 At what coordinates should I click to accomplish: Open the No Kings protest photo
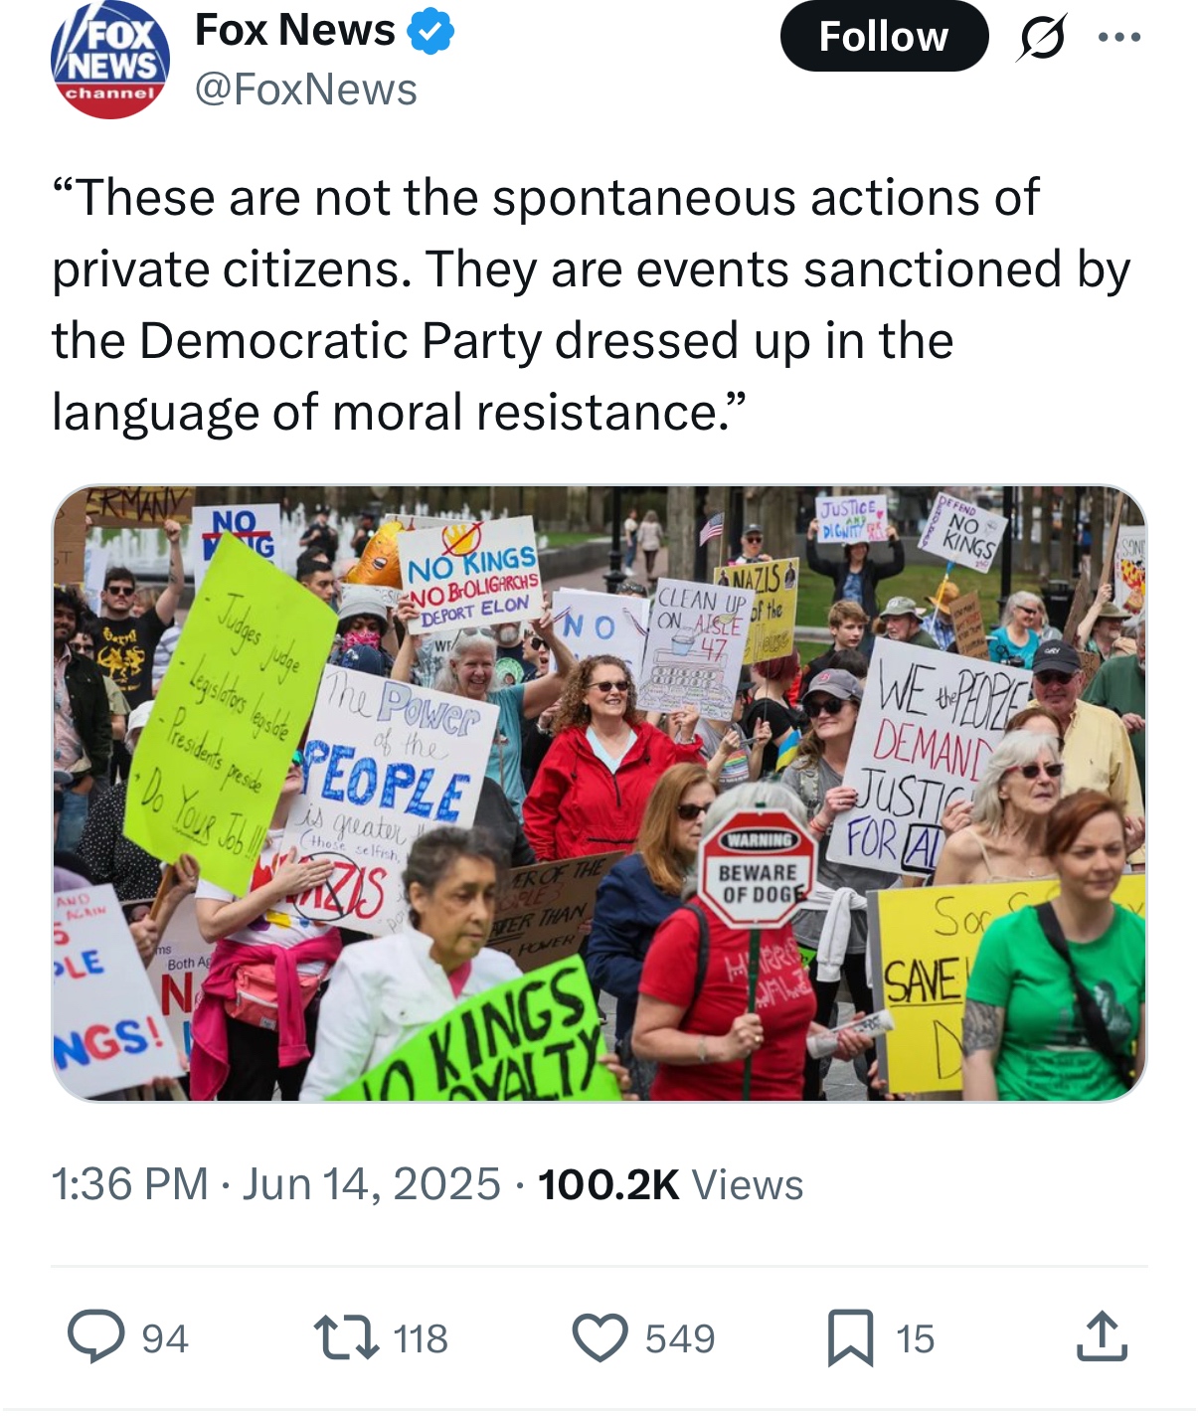(599, 793)
